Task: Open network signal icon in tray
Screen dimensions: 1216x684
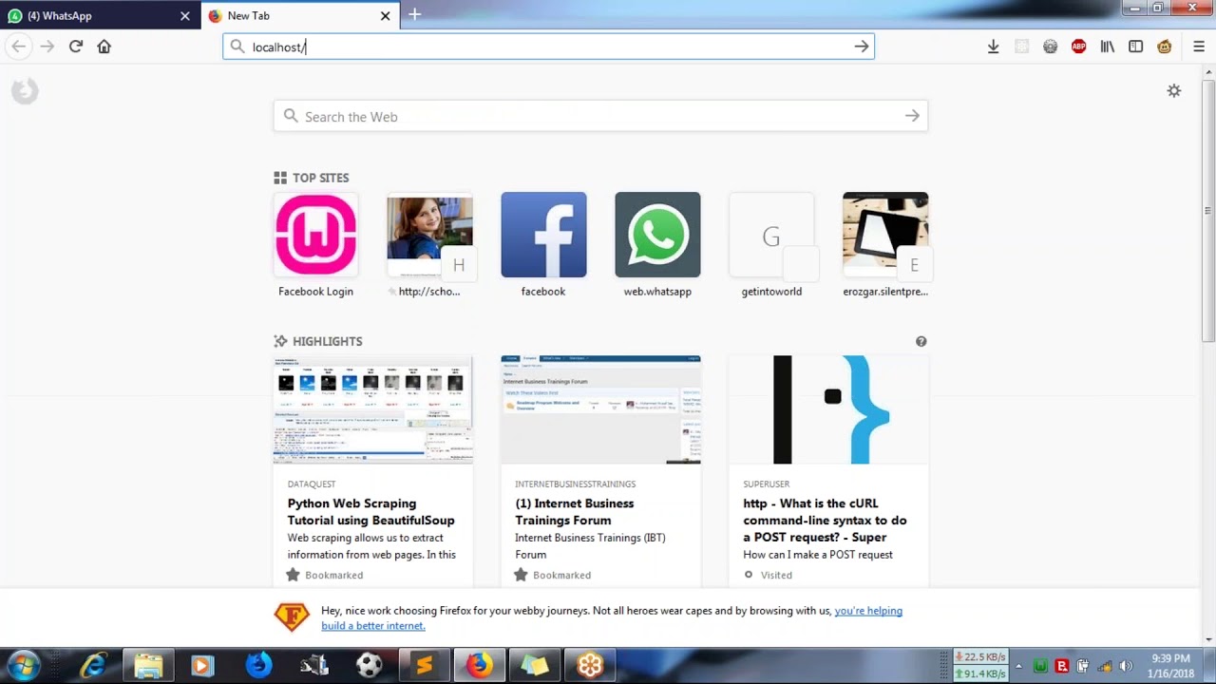Action: point(1104,666)
